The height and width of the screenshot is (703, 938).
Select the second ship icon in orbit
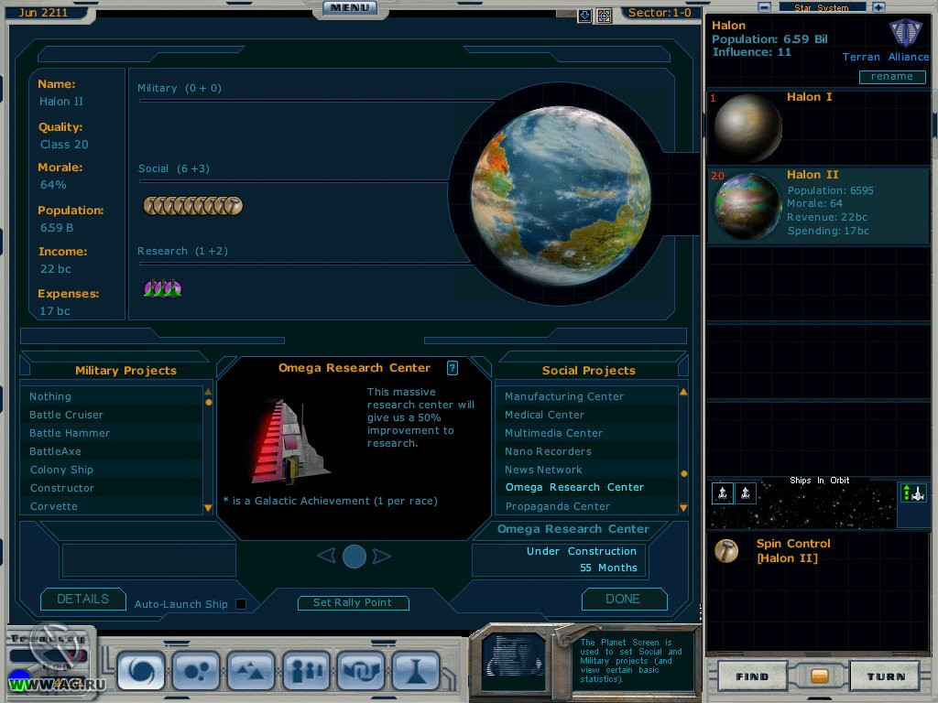[x=746, y=493]
